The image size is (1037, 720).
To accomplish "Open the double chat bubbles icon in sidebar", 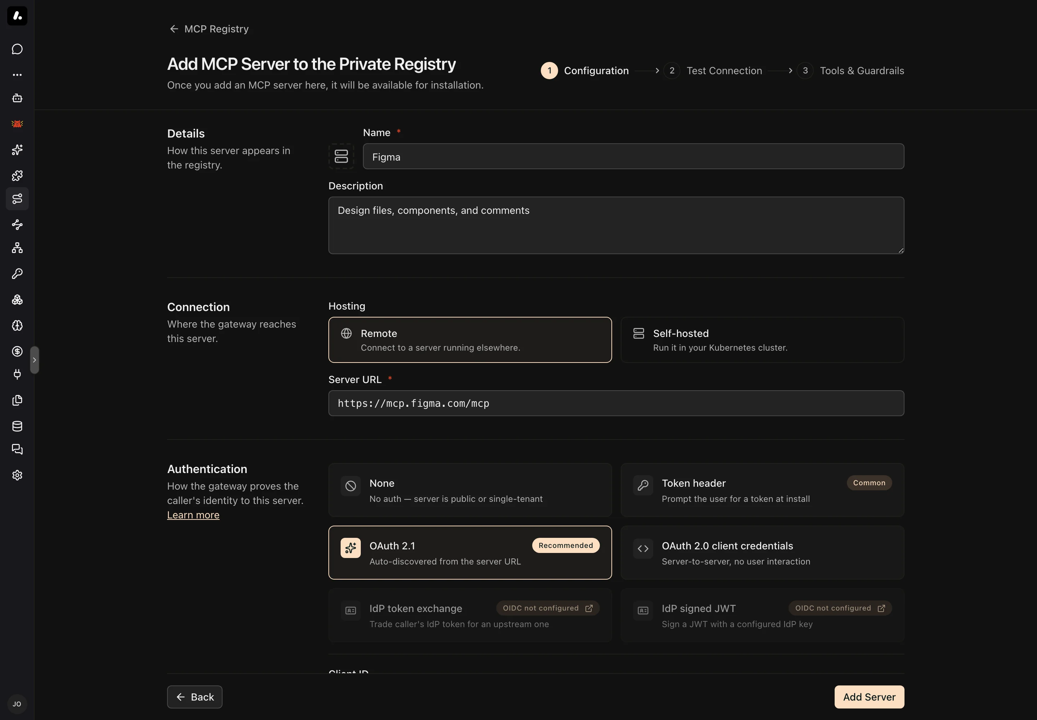I will click(17, 449).
